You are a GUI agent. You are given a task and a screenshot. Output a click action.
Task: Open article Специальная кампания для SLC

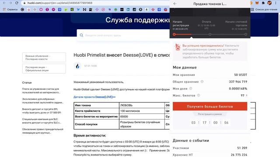click(42, 121)
